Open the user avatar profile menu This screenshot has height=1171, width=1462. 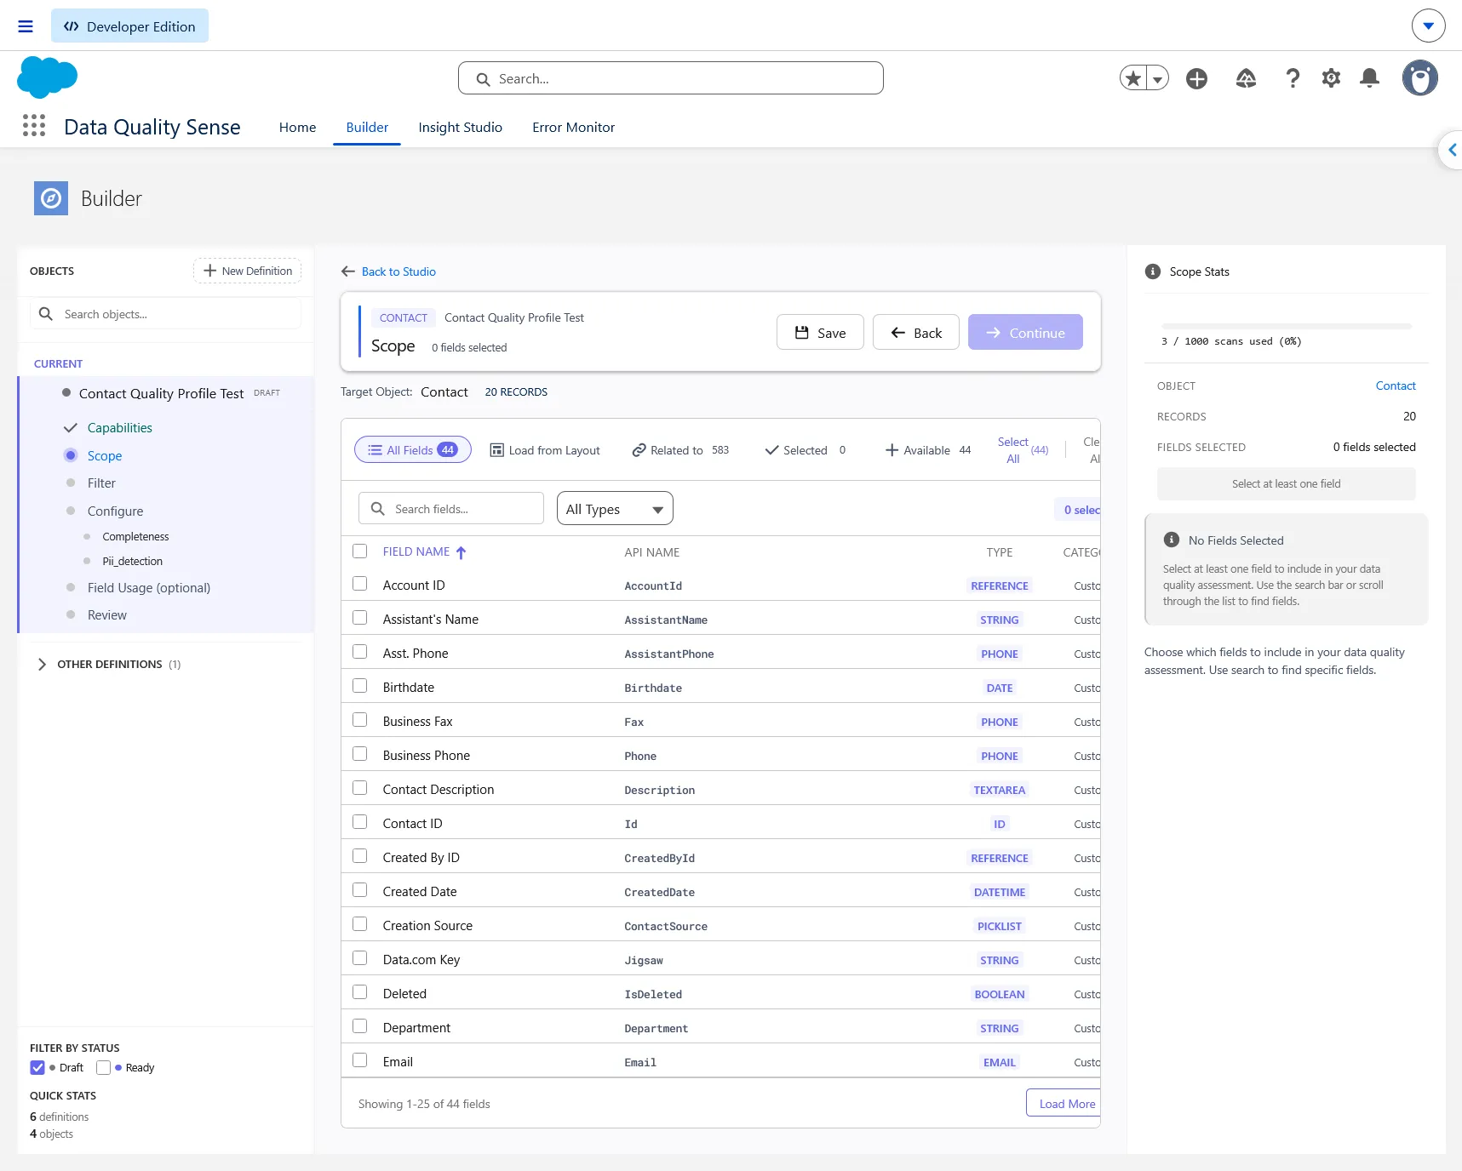1419,78
